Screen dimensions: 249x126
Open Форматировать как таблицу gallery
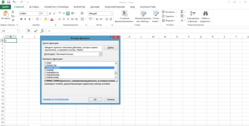click(x=143, y=17)
